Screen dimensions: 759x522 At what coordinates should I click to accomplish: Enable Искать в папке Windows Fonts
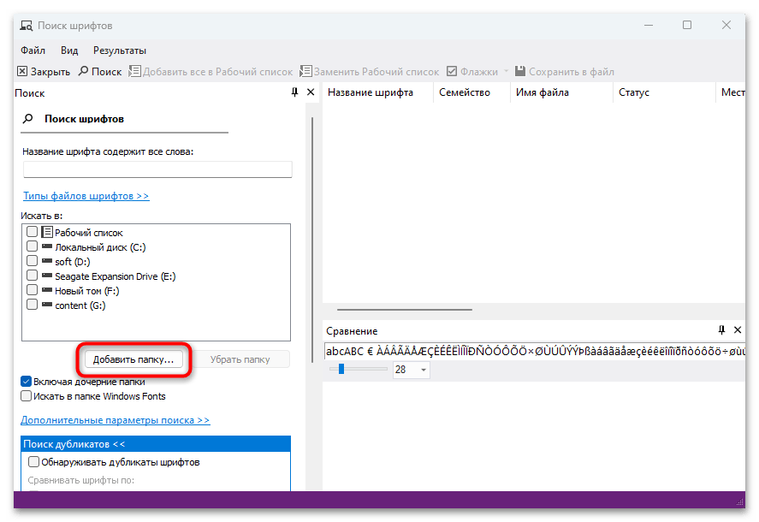[x=27, y=396]
